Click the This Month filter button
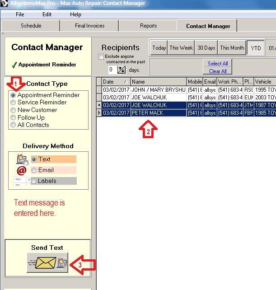Screen dimensions: 276x290 click(x=232, y=48)
